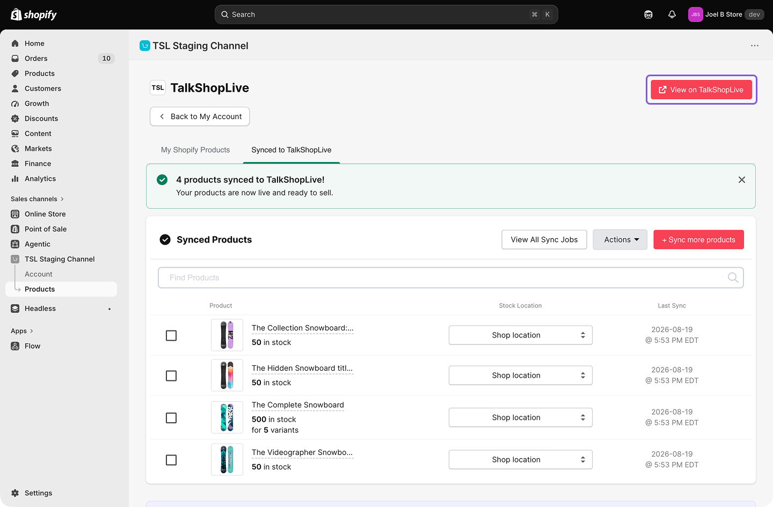
Task: Click the TSL logo beside TalkShopLive
Action: pyautogui.click(x=158, y=87)
